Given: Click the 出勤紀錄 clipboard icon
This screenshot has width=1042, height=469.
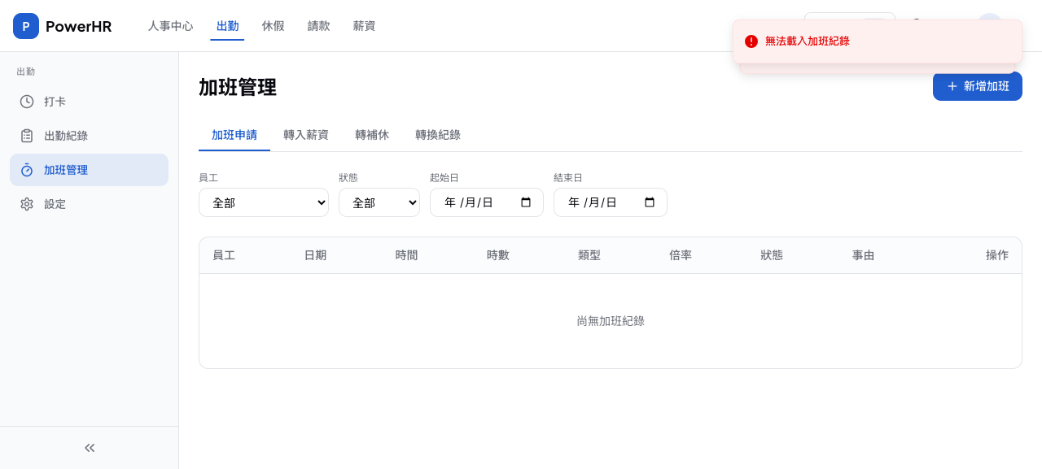Looking at the screenshot, I should tap(27, 136).
